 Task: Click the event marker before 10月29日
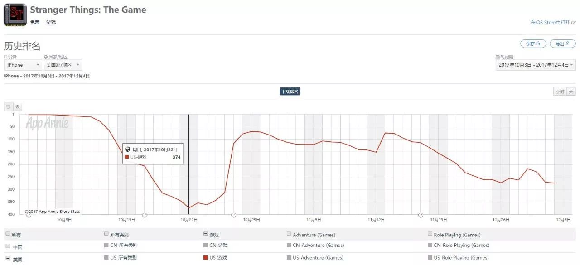pos(233,215)
